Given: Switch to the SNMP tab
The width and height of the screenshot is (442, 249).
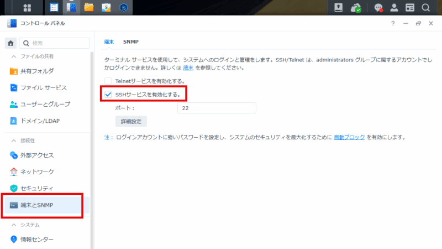Looking at the screenshot, I should click(131, 42).
